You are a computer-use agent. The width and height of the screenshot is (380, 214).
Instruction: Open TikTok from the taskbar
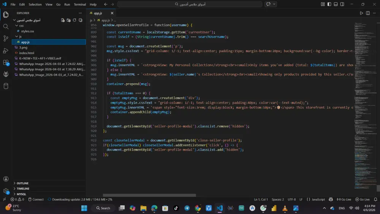[176, 208]
